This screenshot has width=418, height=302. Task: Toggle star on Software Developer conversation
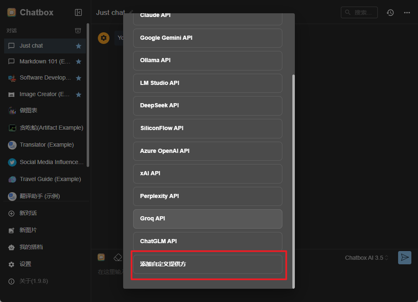coord(78,78)
